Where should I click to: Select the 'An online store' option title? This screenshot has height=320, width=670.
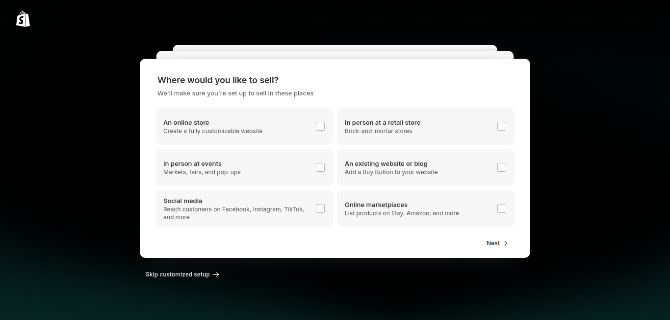click(x=186, y=123)
